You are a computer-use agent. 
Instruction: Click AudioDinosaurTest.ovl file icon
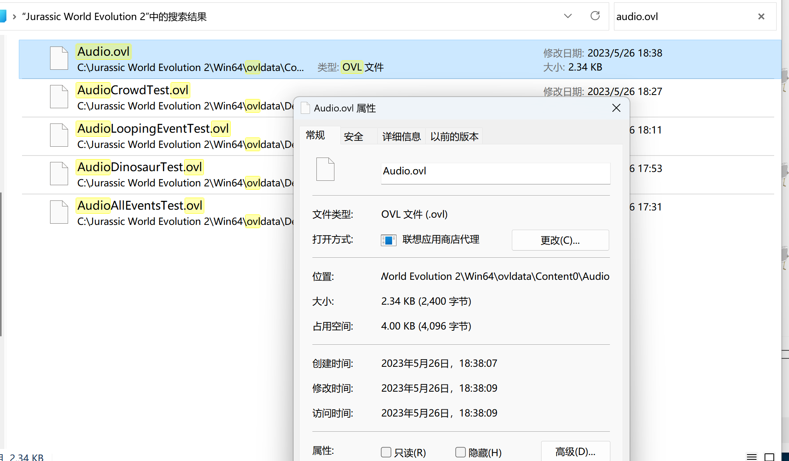(59, 174)
